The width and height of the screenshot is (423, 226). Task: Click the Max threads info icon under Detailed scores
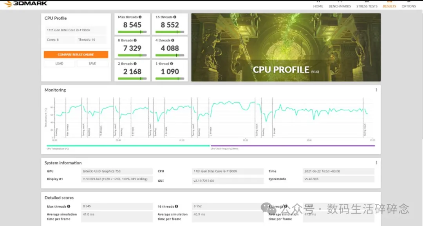pos(69,206)
